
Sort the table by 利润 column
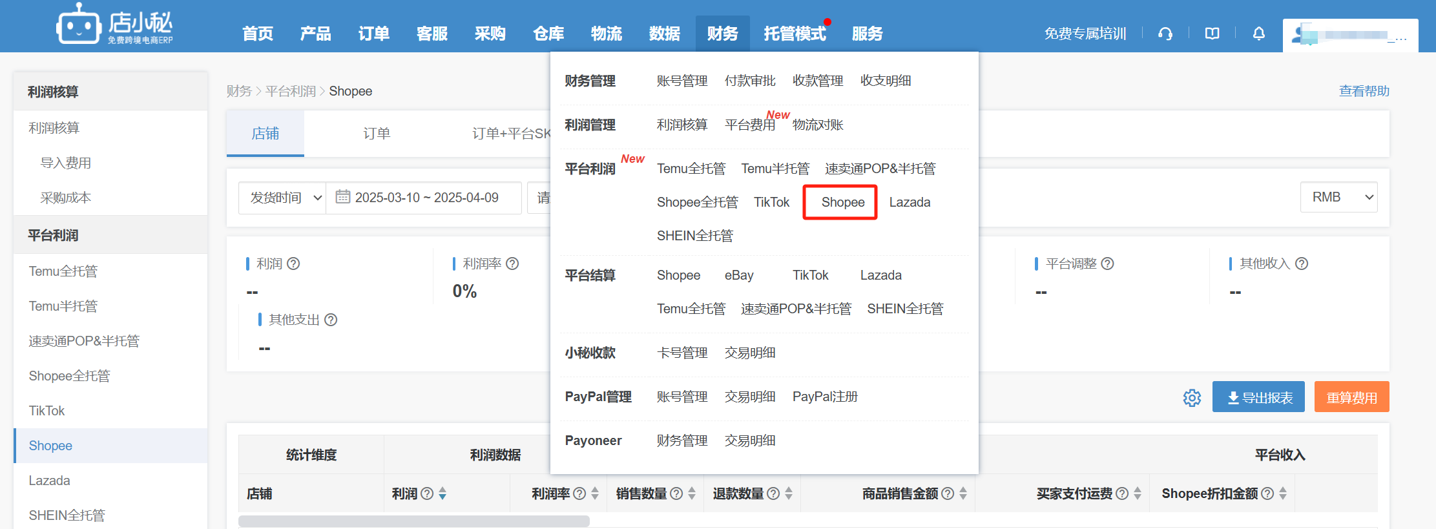(442, 493)
